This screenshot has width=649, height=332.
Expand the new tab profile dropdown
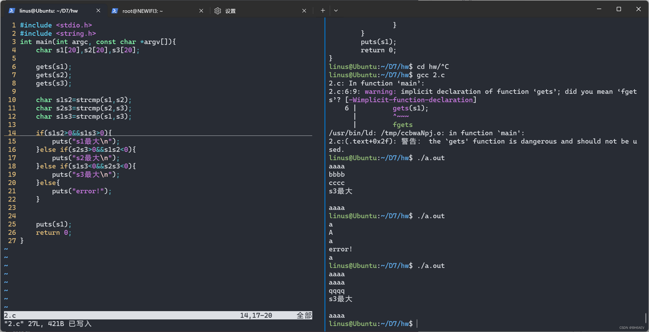coord(336,11)
